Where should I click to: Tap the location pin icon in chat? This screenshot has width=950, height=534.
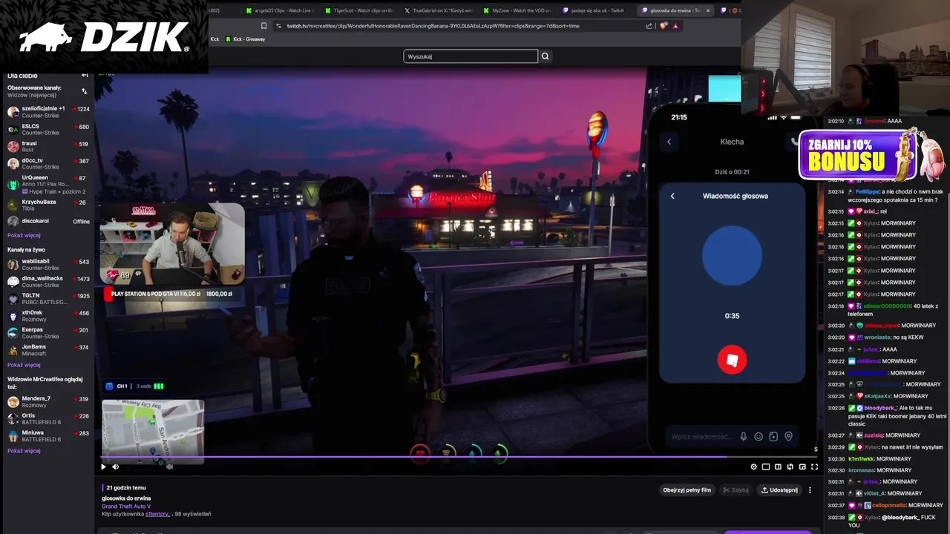tap(788, 437)
